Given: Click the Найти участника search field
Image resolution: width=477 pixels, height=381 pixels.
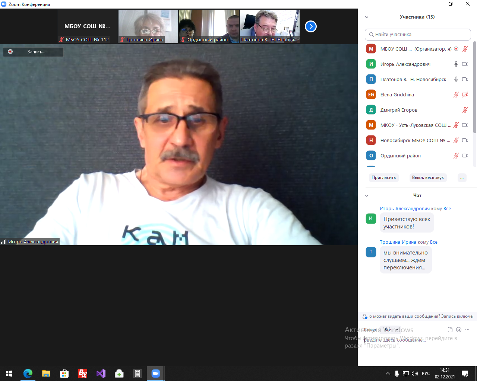Looking at the screenshot, I should click(x=418, y=35).
